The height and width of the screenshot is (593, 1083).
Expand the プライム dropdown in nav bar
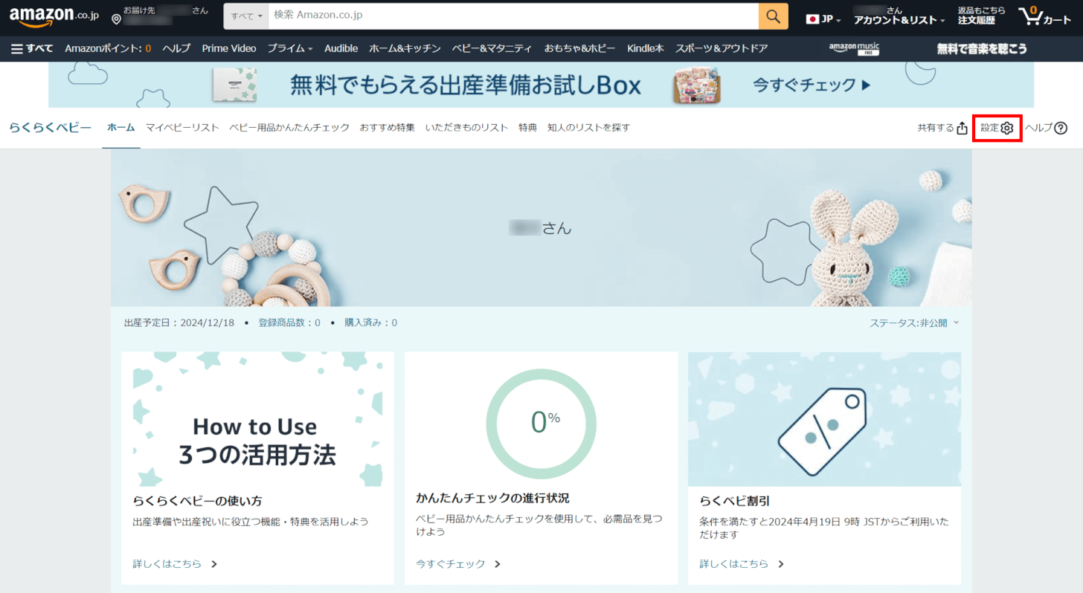pyautogui.click(x=290, y=48)
